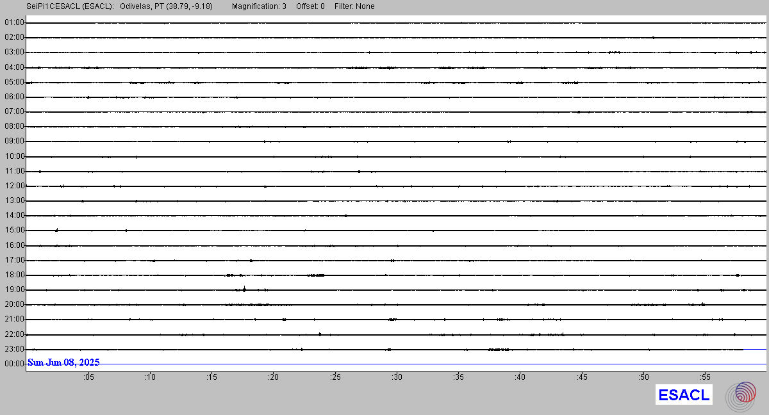Click the 07:00 hour label

pos(14,111)
